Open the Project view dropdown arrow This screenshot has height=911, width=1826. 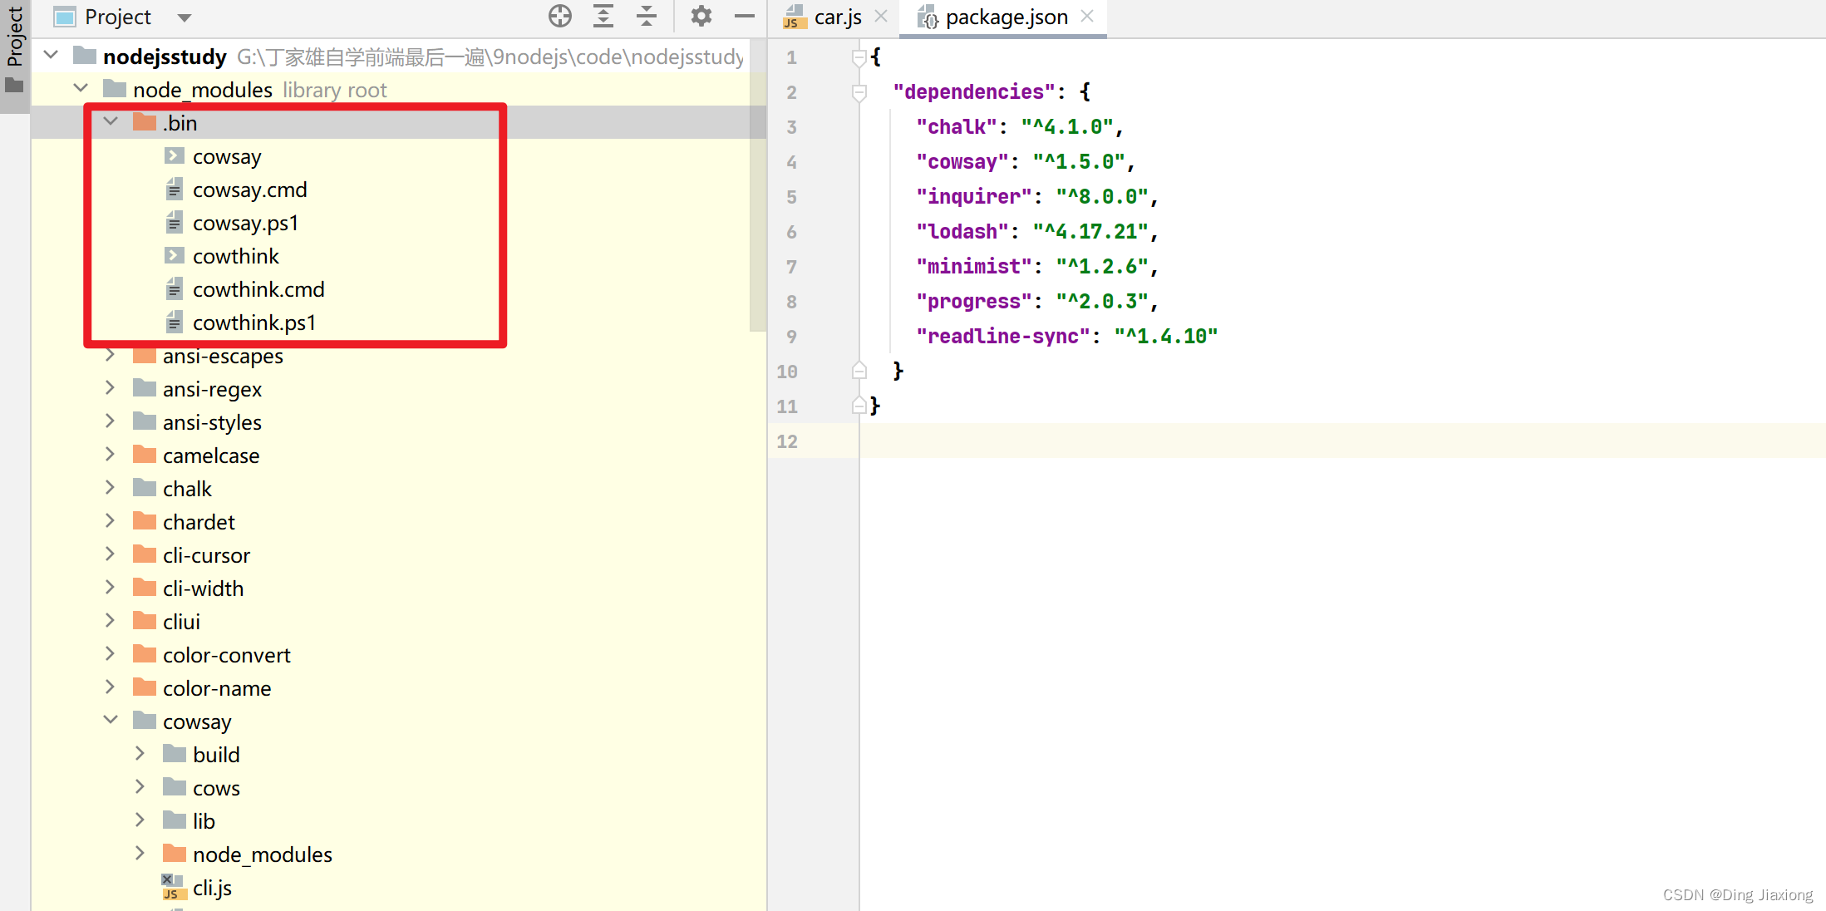coord(185,17)
